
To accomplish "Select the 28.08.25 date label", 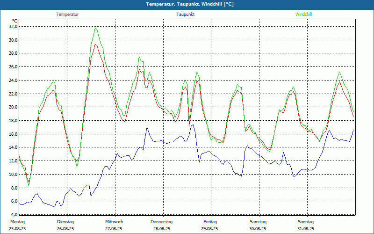I will [x=162, y=229].
